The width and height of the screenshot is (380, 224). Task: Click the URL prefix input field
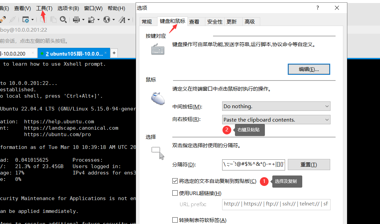(276, 204)
